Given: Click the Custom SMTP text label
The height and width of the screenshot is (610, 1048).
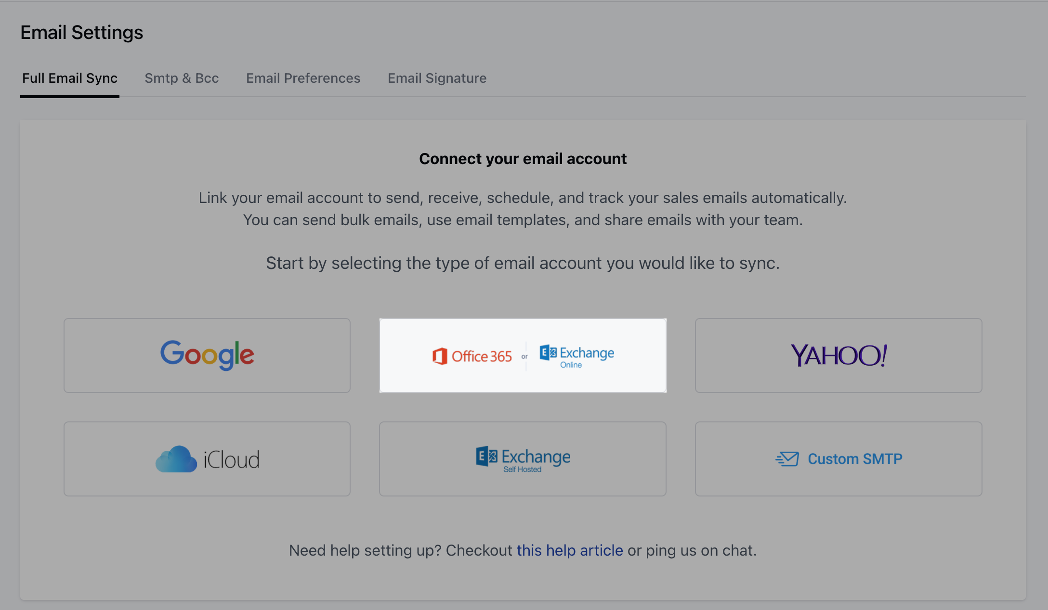Looking at the screenshot, I should 855,459.
